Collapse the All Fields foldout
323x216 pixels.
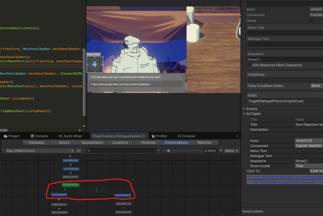click(x=244, y=114)
